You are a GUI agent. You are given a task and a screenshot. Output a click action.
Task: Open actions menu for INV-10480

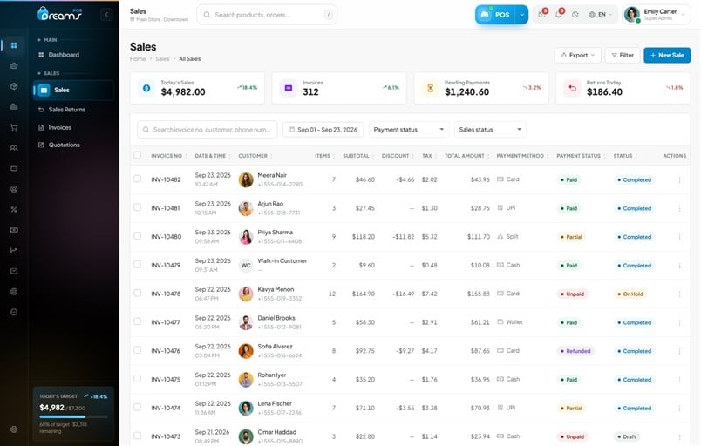point(679,237)
